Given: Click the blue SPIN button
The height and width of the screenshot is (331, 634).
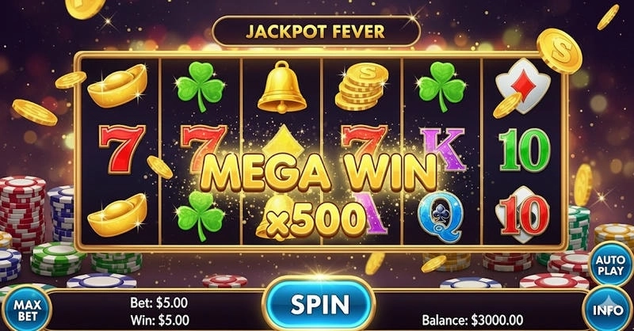Looking at the screenshot, I should pyautogui.click(x=319, y=304).
